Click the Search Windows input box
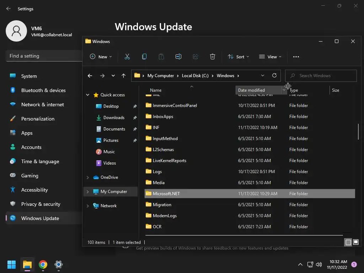 [321, 76]
